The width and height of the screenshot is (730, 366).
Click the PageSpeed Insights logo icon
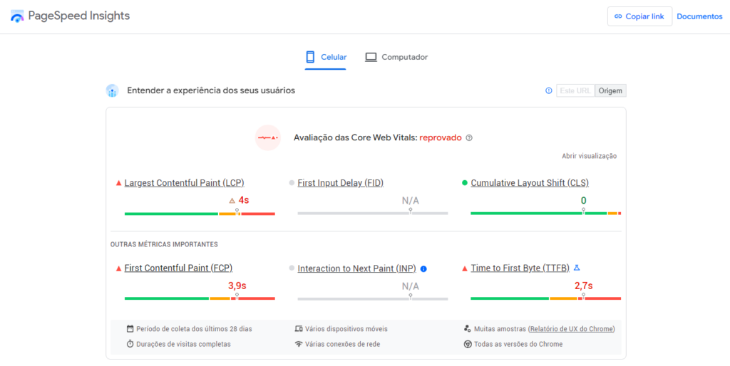point(17,16)
